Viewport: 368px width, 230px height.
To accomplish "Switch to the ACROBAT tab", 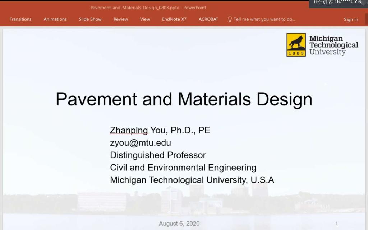I will coord(208,19).
